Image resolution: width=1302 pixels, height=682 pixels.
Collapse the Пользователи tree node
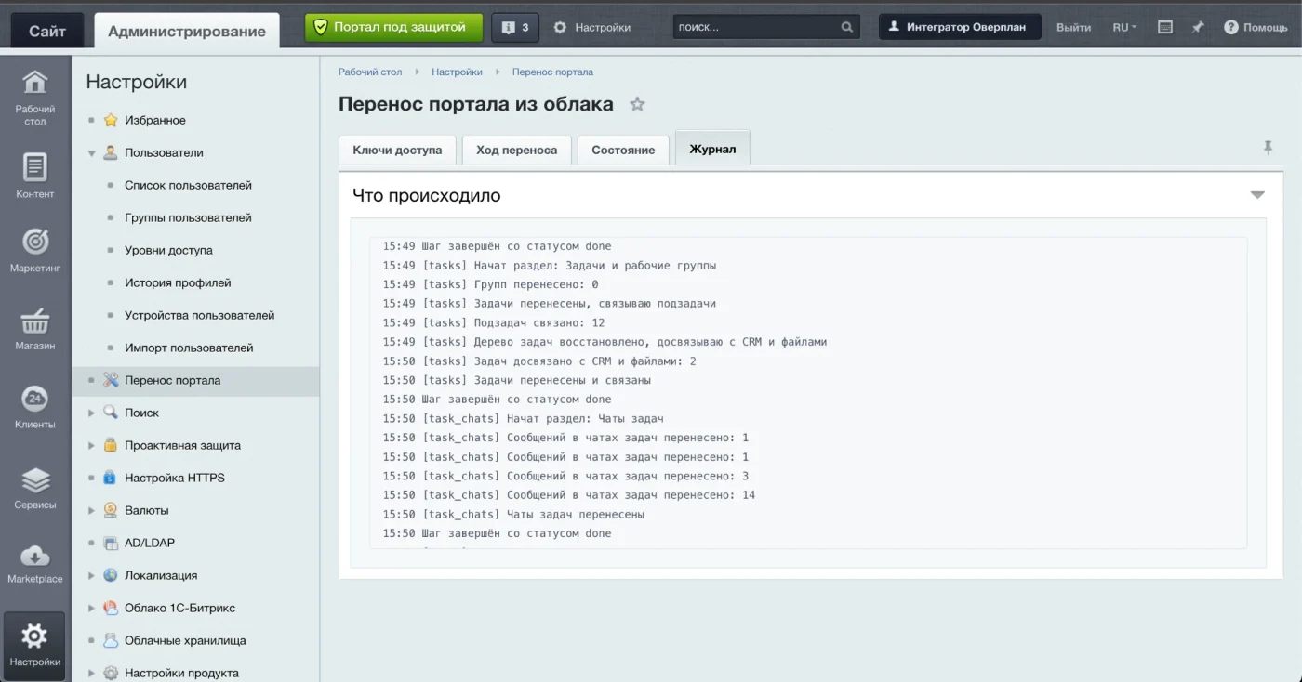tap(91, 153)
